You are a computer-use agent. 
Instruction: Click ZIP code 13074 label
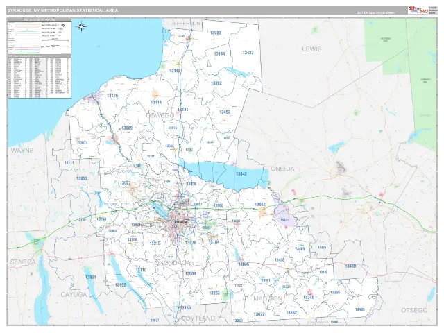pos(83,142)
